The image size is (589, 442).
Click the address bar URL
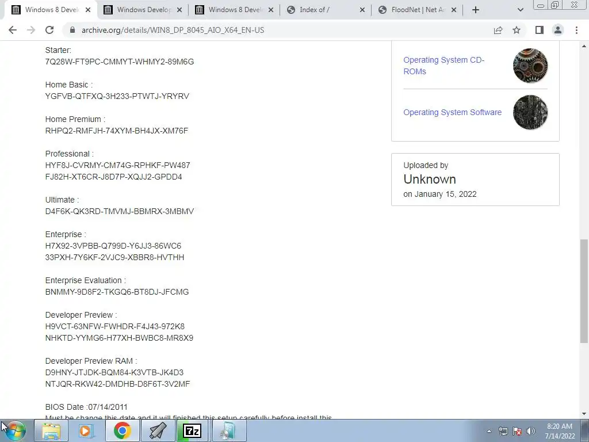point(173,30)
